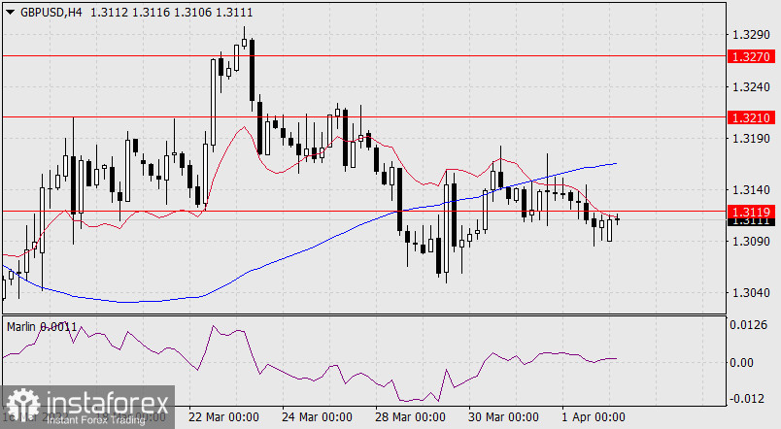
Task: Select the 22 Mar 00:00 date marker
Action: [222, 416]
